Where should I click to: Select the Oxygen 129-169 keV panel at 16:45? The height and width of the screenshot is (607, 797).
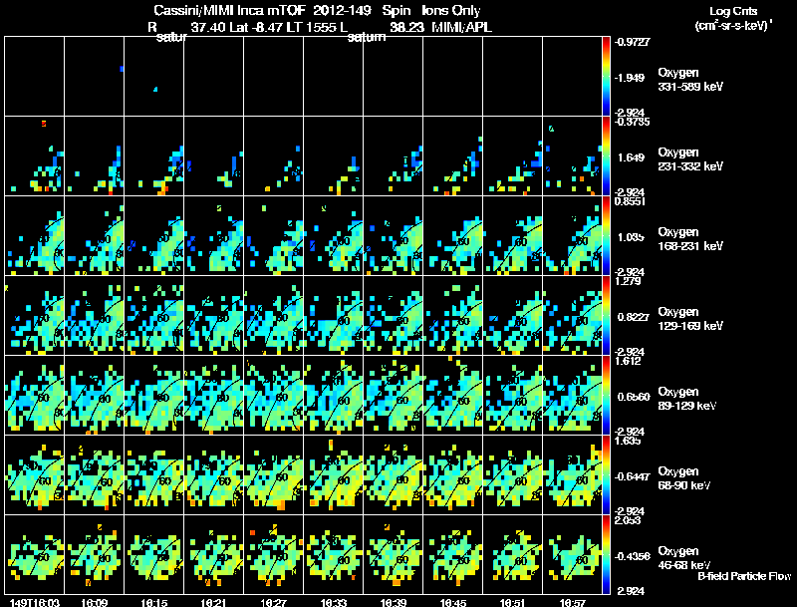point(453,316)
